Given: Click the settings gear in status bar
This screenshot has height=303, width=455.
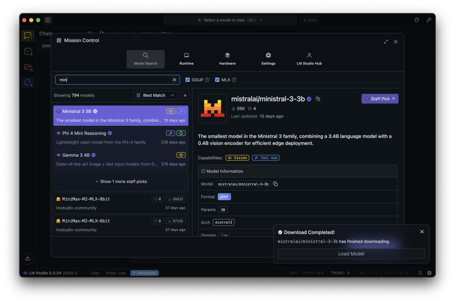Looking at the screenshot, I should (x=429, y=273).
